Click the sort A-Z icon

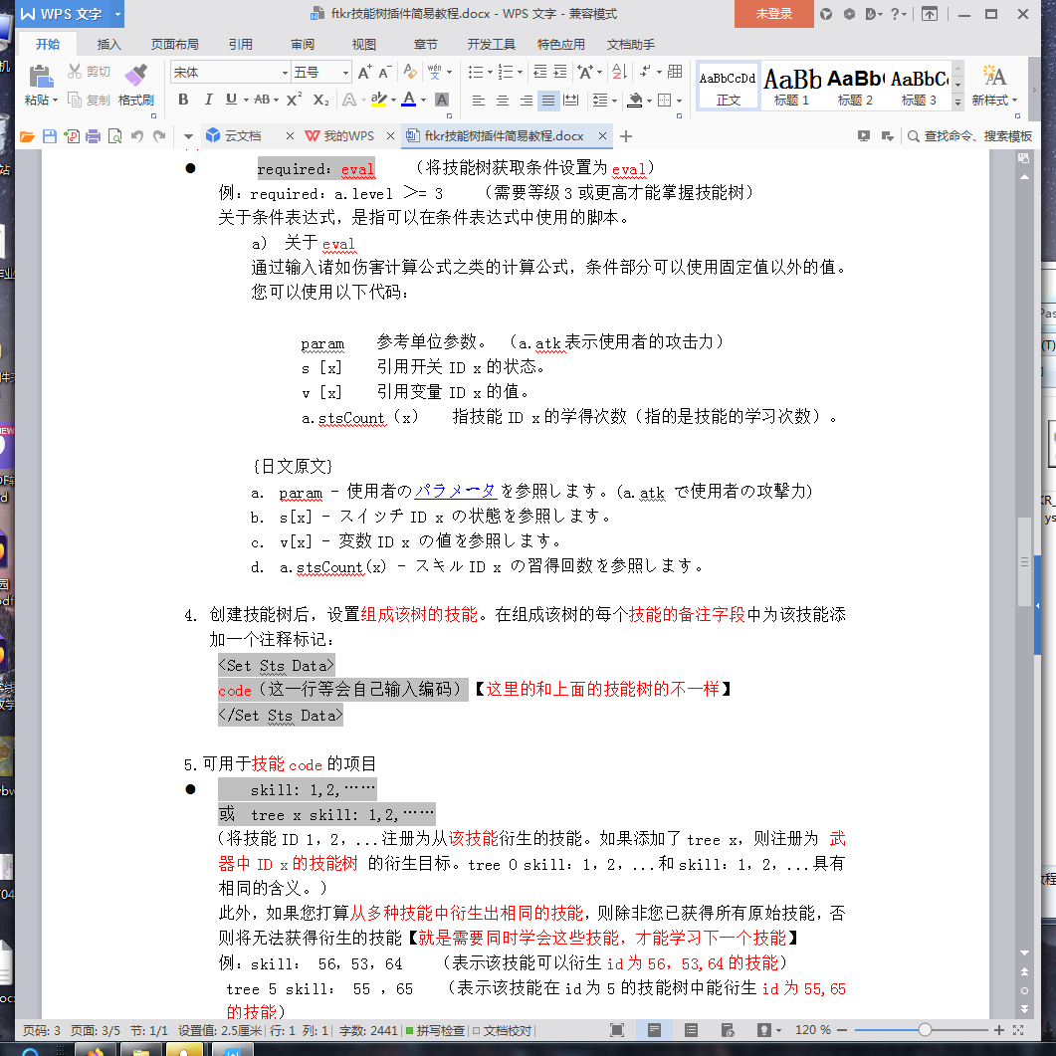click(x=620, y=72)
